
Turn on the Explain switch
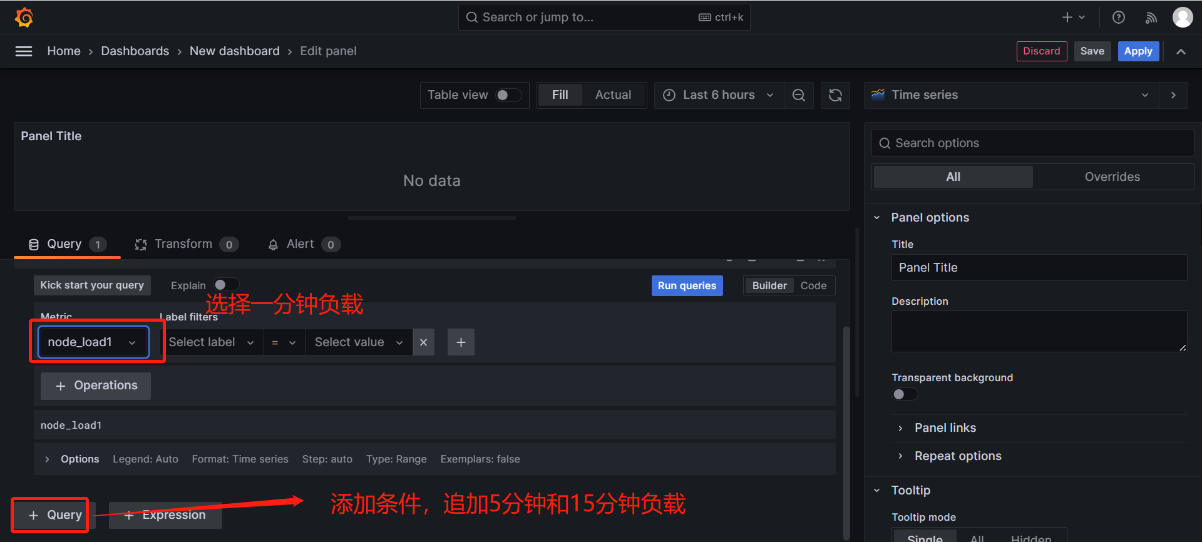tap(225, 285)
